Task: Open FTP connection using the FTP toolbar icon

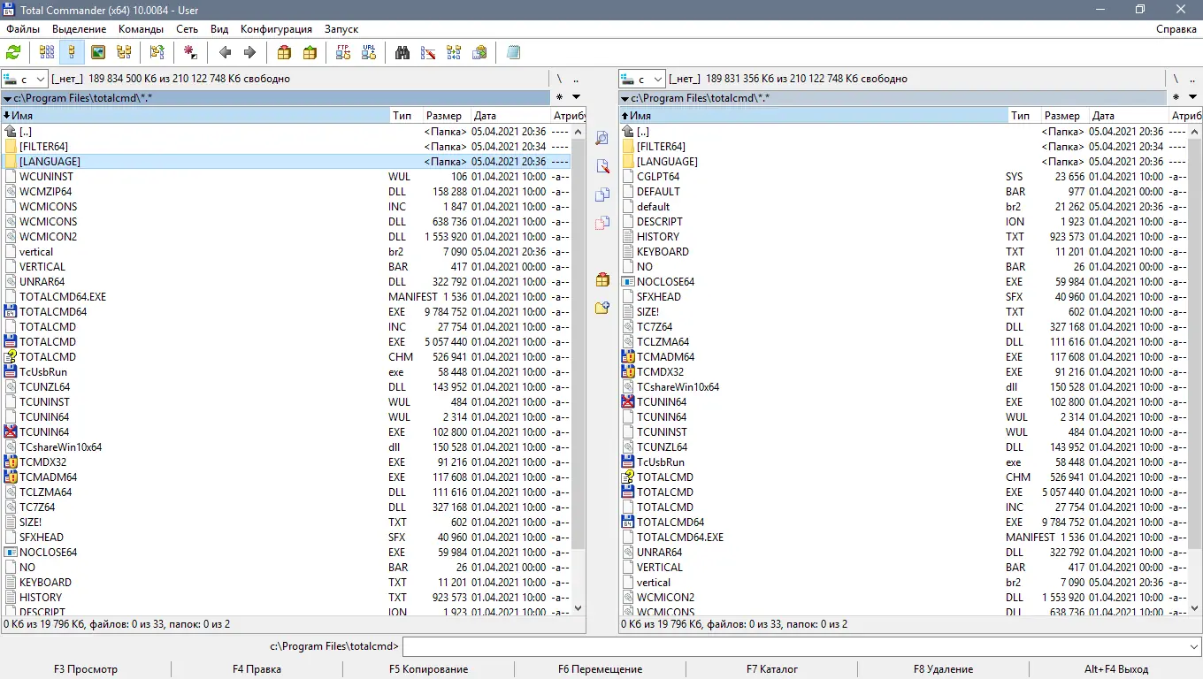Action: tap(342, 52)
